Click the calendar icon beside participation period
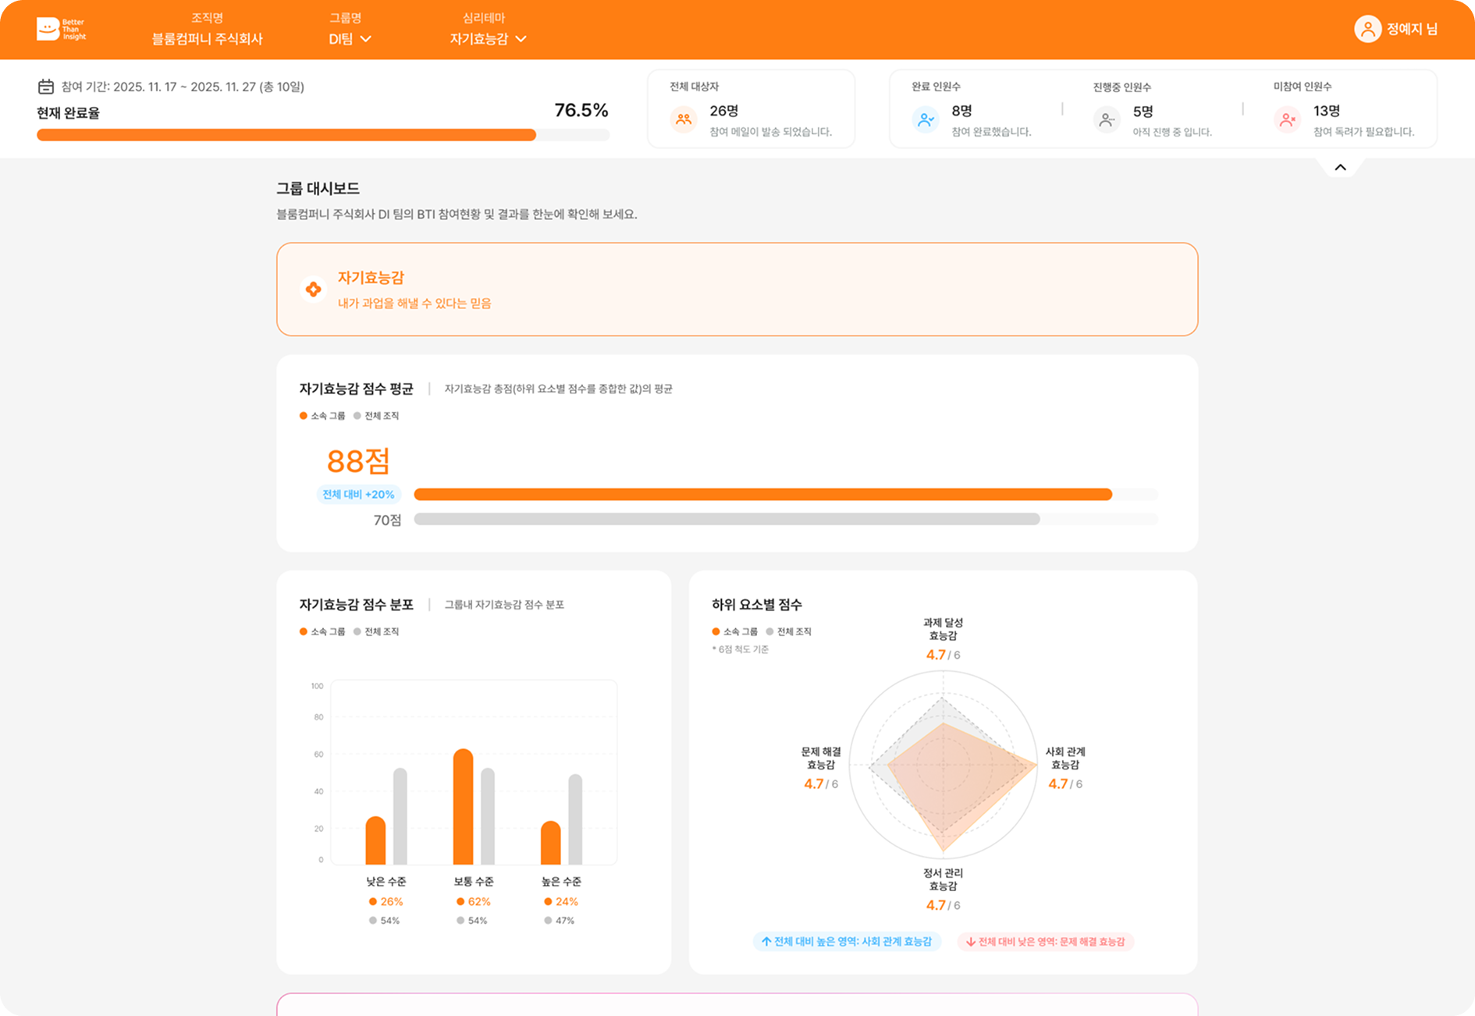This screenshot has width=1475, height=1016. pos(46,87)
